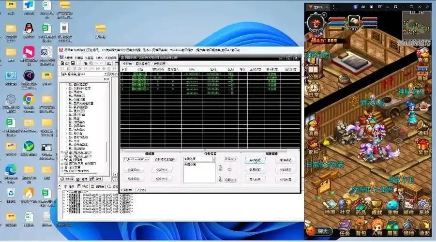Viewport: 436px width, 242px height.
Task: Open the emulator hamburger menu icon
Action: click(x=387, y=7)
